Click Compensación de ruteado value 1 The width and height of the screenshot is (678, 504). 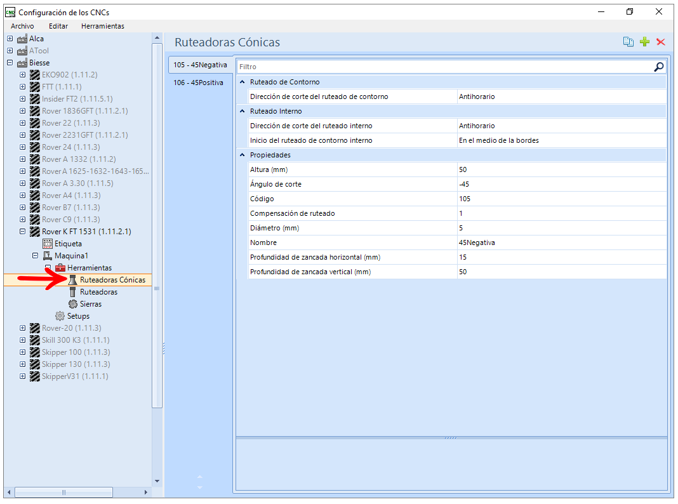562,213
